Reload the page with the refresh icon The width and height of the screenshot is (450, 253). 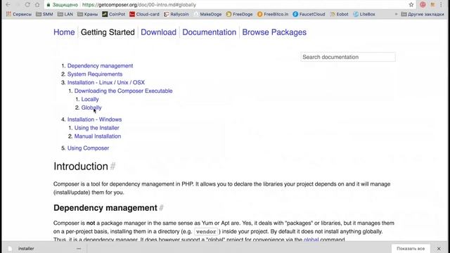27,5
